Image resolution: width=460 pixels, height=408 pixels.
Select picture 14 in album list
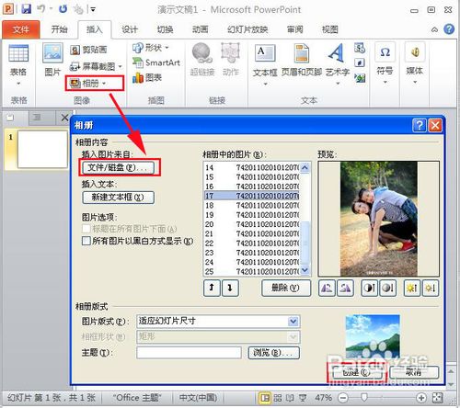point(252,167)
